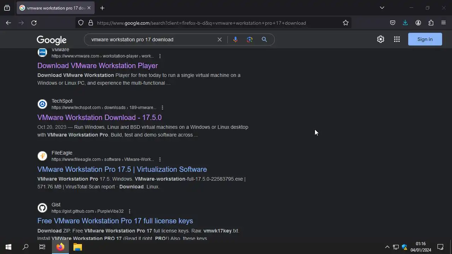Start Google voice search microphone
This screenshot has height=254, width=452.
click(x=235, y=40)
